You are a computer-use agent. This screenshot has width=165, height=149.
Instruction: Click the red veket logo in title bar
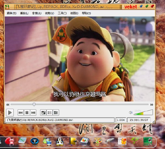[x=131, y=7]
